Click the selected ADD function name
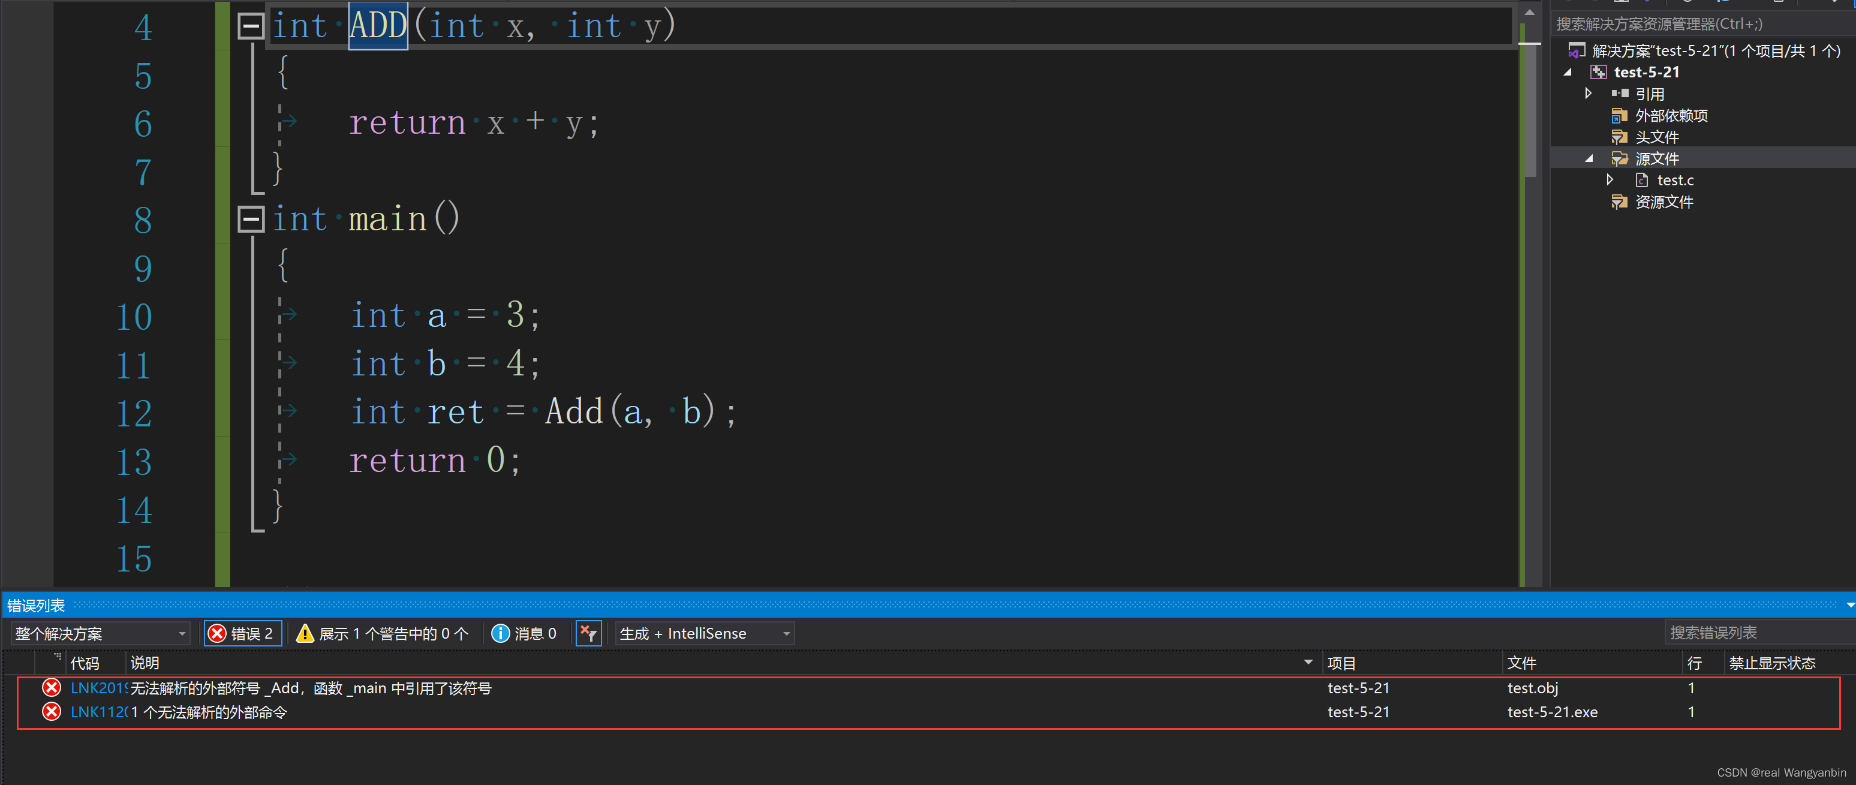1856x785 pixels. tap(378, 26)
